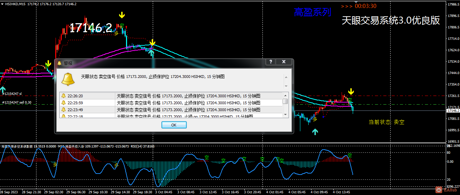
Task: Click the 00:03:30 countdown timer
Action: tap(366, 6)
